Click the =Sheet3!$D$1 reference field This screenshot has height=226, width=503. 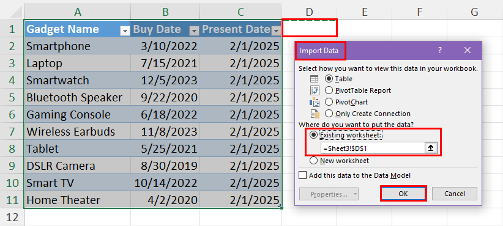click(x=373, y=148)
